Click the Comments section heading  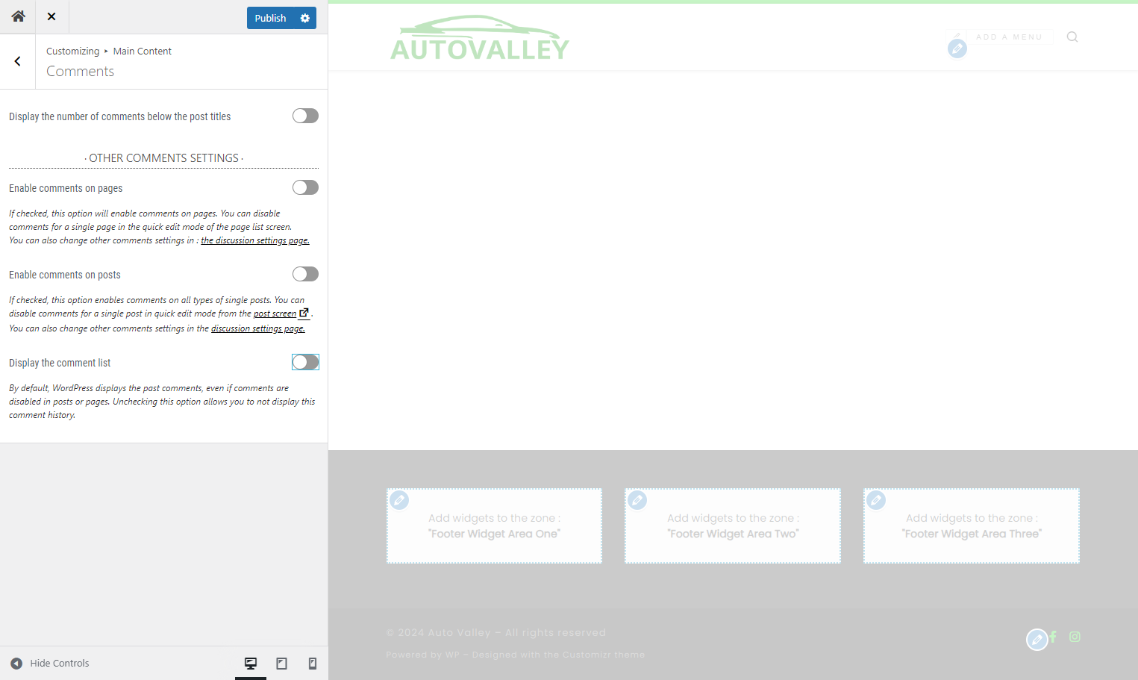coord(80,71)
